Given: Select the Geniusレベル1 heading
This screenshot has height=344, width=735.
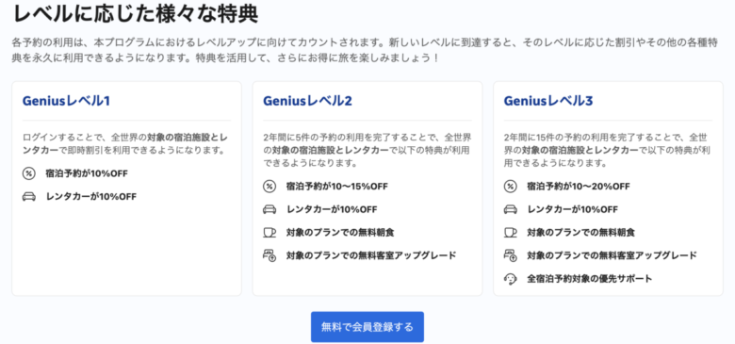Looking at the screenshot, I should [66, 101].
